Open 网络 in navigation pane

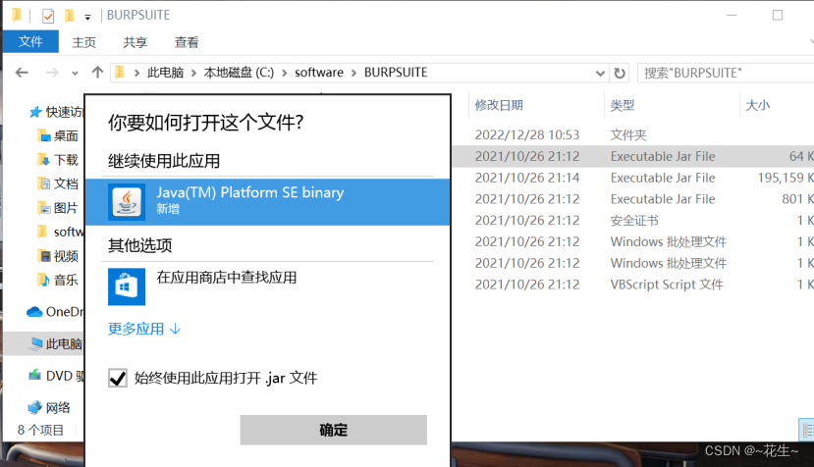point(49,407)
